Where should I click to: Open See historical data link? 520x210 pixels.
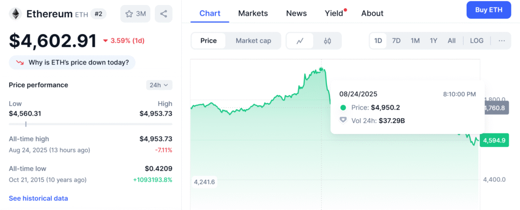point(39,198)
